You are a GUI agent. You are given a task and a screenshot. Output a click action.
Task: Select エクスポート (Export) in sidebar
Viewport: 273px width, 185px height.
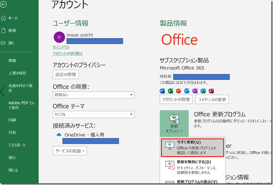17,145
